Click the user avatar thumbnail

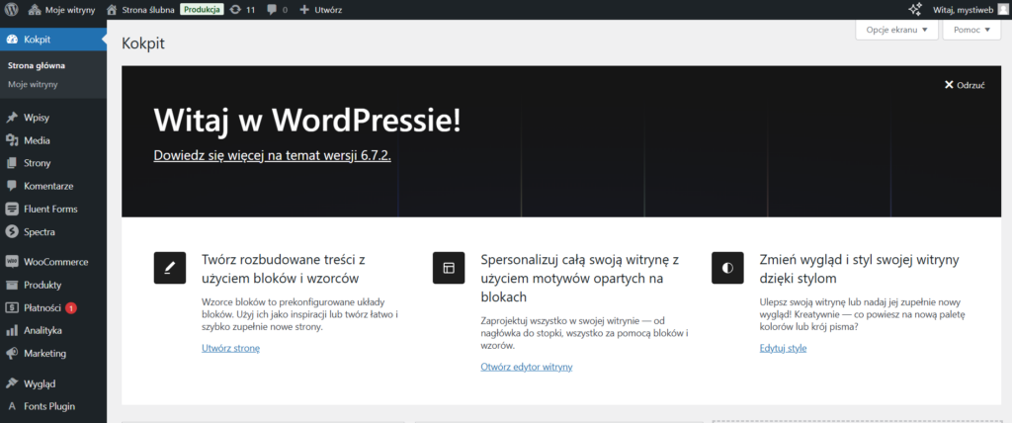1003,9
